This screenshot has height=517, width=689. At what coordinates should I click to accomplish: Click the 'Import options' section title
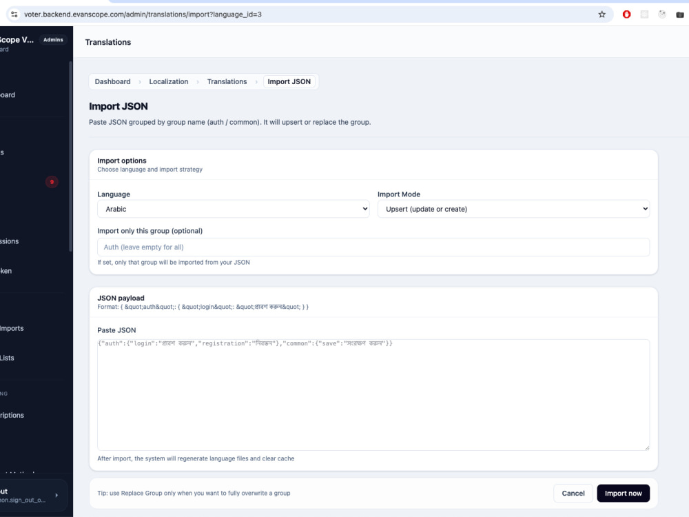[122, 161]
